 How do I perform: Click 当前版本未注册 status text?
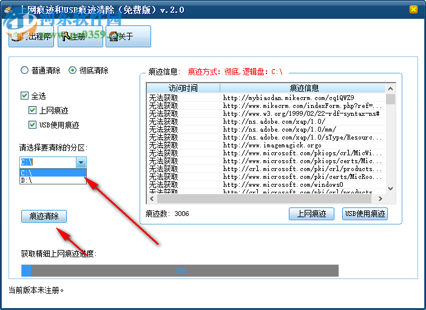click(x=36, y=290)
